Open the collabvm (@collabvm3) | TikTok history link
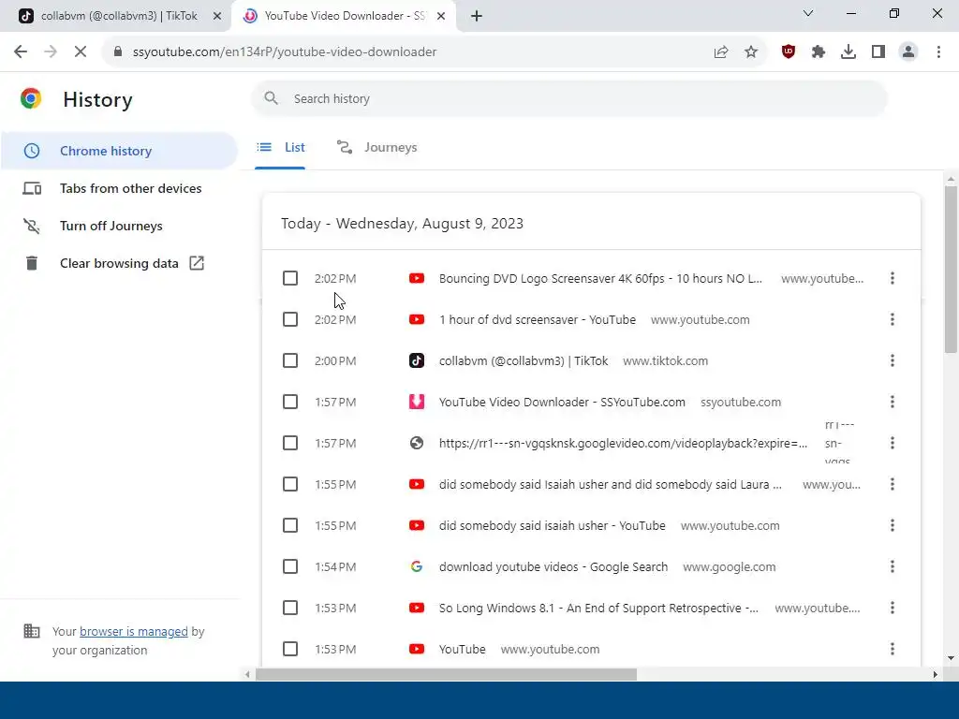959x719 pixels. (524, 360)
